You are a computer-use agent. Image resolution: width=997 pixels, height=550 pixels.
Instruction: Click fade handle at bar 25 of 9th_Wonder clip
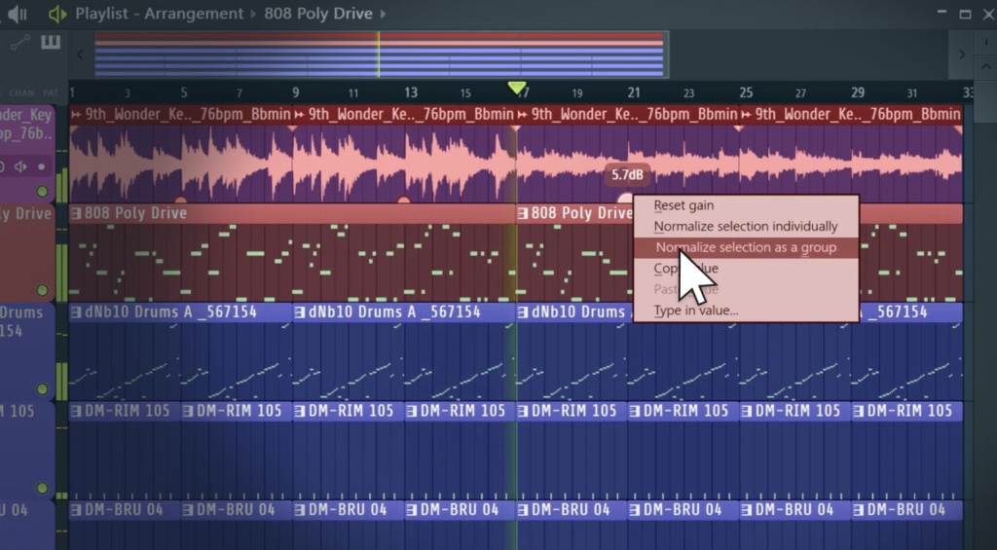[739, 128]
